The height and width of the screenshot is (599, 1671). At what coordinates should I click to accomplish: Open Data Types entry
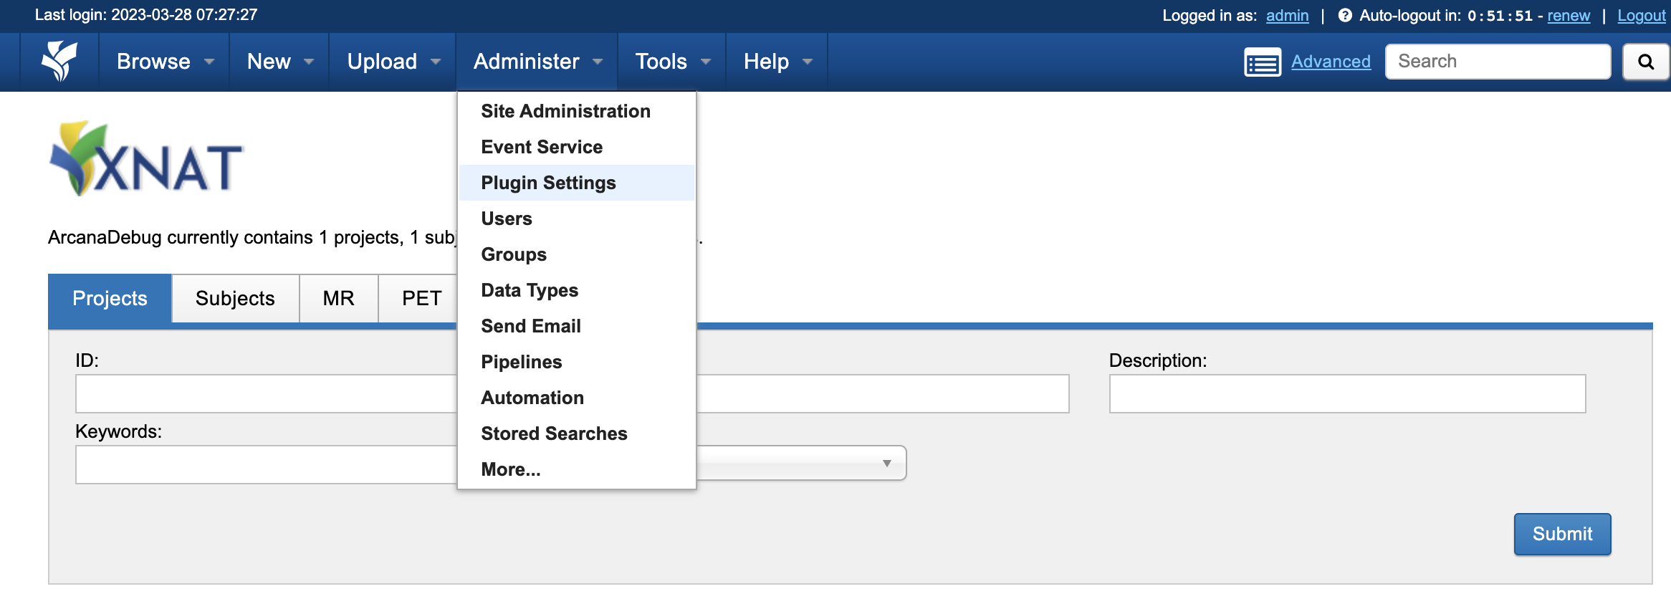(x=577, y=290)
